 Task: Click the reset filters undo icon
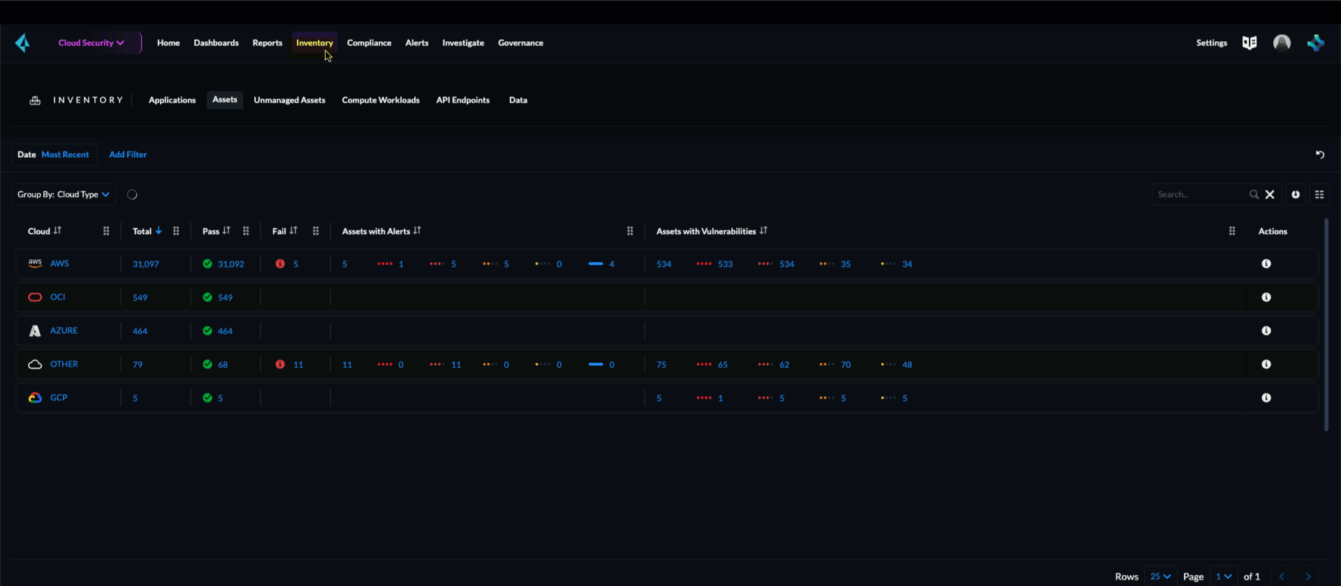pyautogui.click(x=1320, y=154)
